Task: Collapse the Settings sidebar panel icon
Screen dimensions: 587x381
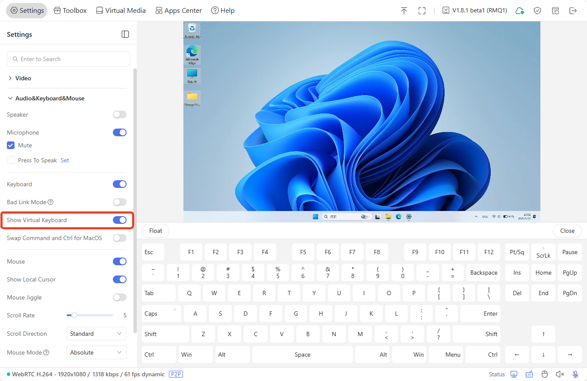Action: [x=125, y=34]
